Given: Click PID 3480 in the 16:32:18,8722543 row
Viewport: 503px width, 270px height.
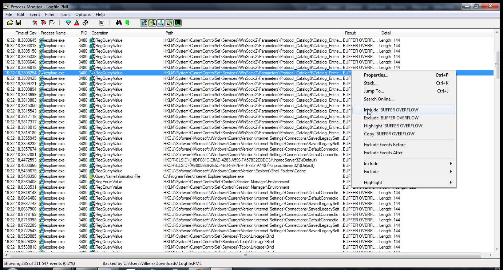Looking at the screenshot, I should click(83, 231).
